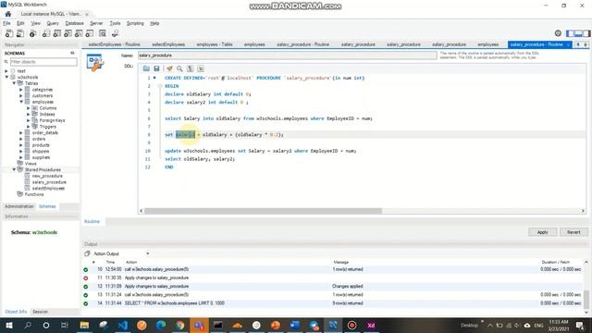Open SQL script file toolbar icon
The width and height of the screenshot is (592, 333).
pyautogui.click(x=20, y=33)
